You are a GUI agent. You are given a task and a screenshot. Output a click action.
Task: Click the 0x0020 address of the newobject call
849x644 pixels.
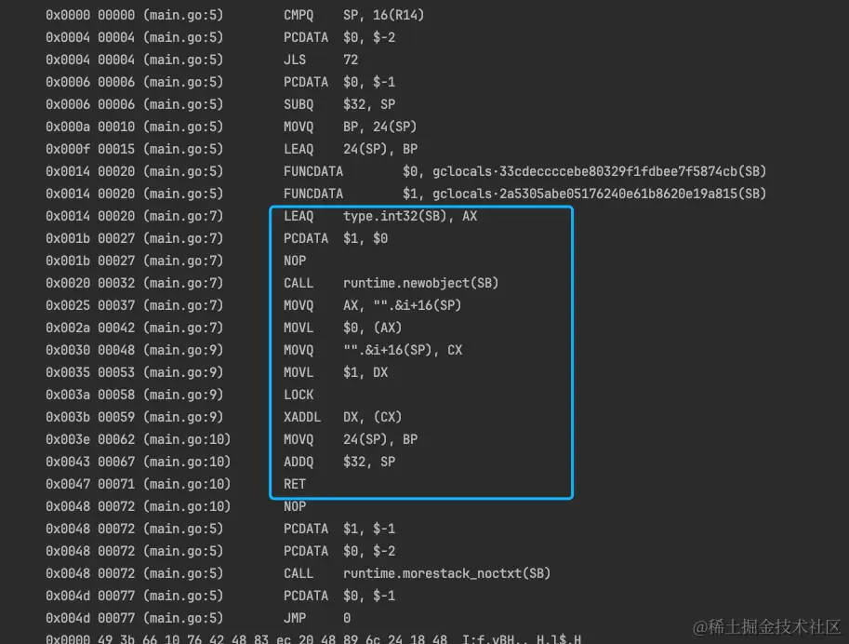pos(68,283)
